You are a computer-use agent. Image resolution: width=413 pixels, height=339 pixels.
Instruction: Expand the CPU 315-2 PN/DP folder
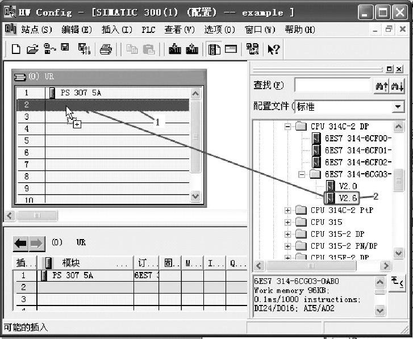(287, 246)
